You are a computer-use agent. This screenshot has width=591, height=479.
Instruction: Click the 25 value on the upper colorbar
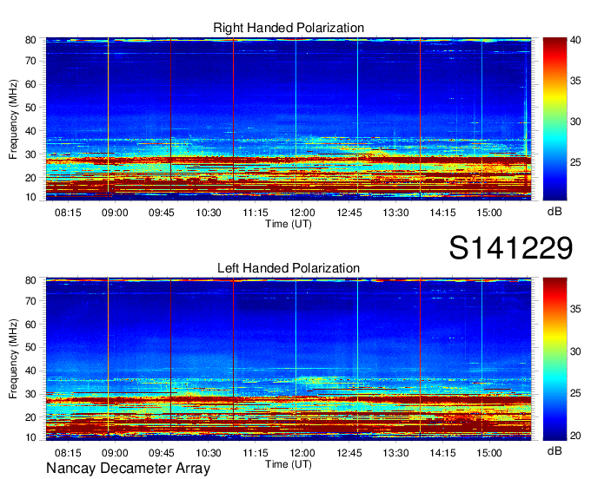[575, 162]
